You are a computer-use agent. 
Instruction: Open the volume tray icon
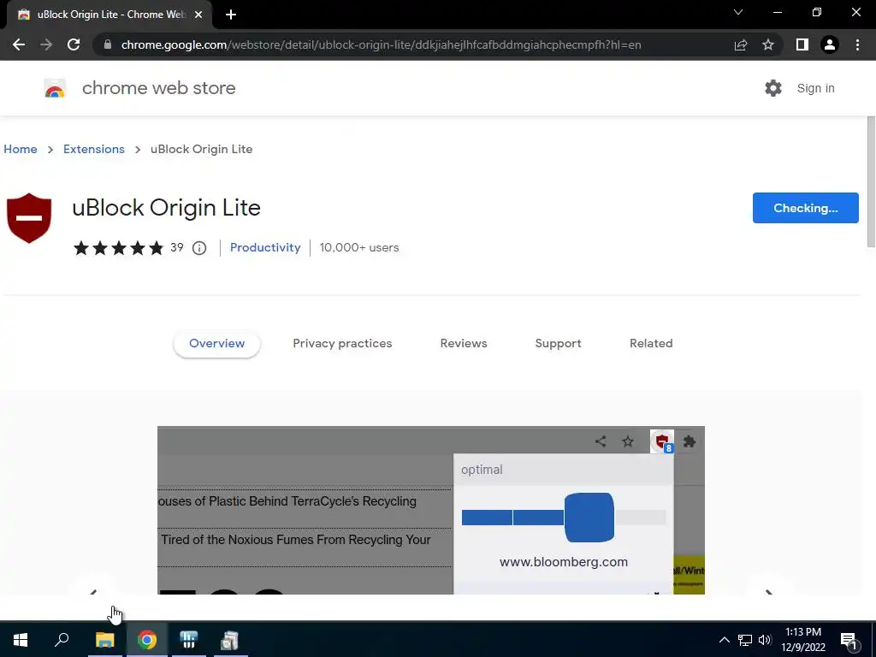tap(764, 640)
